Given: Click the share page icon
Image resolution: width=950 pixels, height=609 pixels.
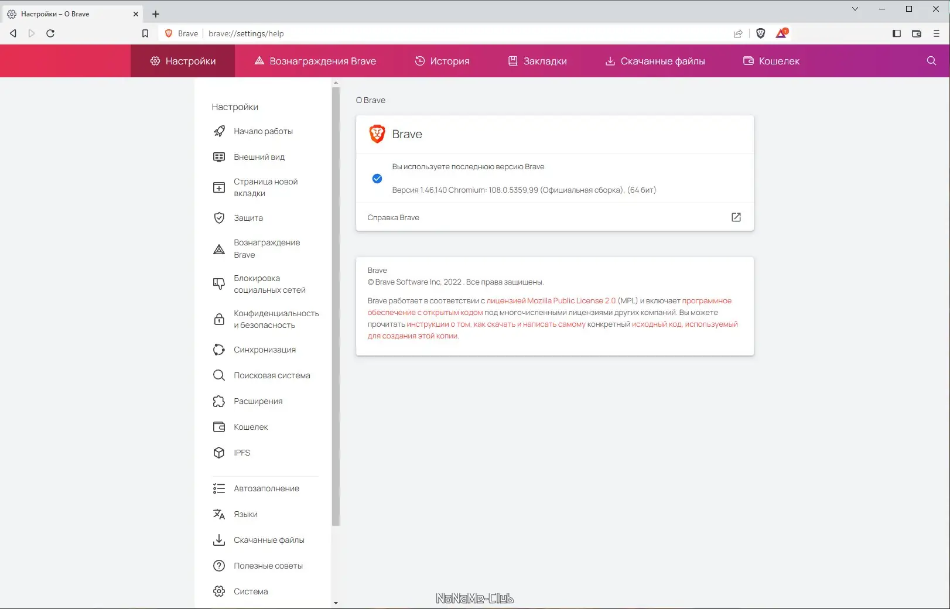Looking at the screenshot, I should coord(739,33).
